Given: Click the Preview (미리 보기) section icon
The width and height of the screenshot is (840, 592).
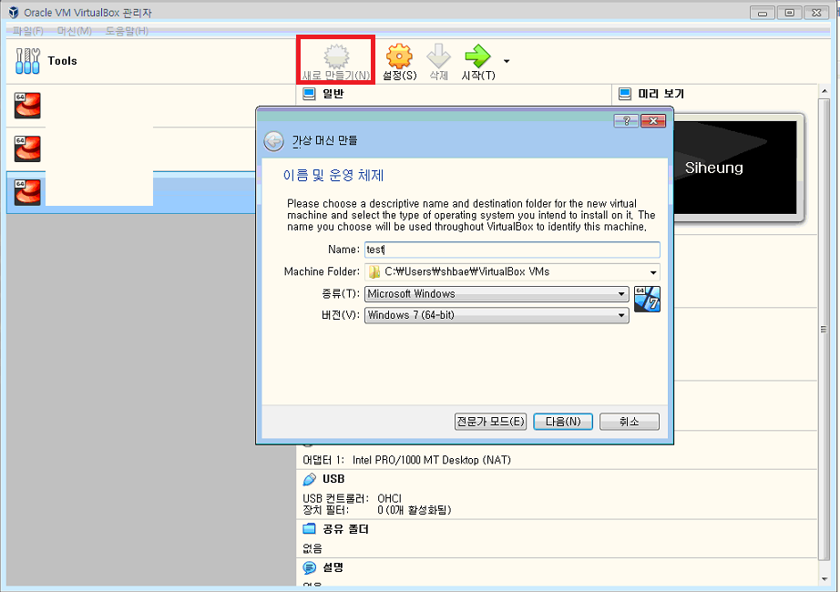Looking at the screenshot, I should 625,95.
